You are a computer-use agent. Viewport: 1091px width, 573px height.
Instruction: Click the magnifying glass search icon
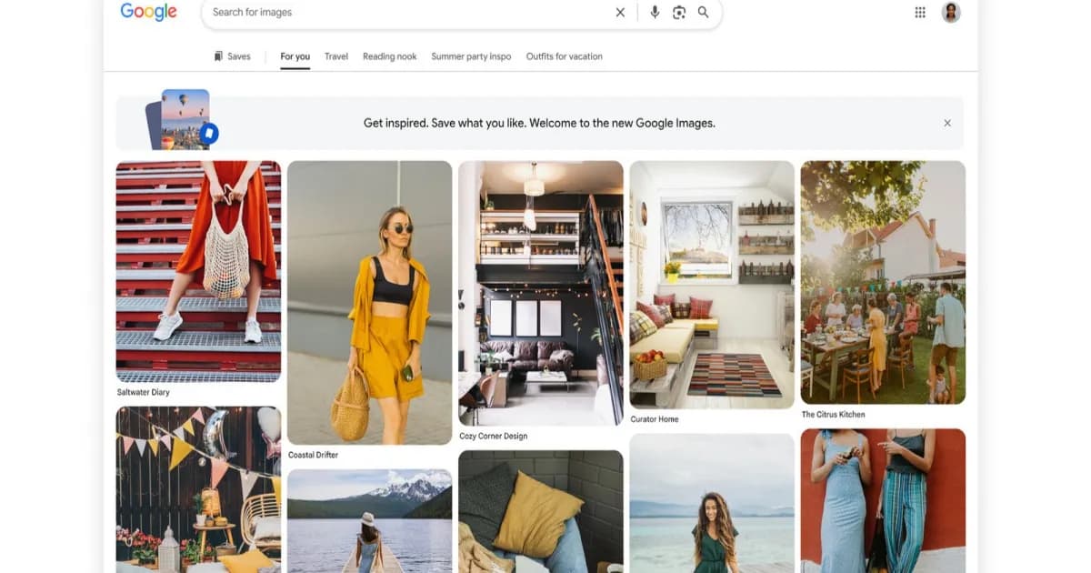click(x=704, y=12)
